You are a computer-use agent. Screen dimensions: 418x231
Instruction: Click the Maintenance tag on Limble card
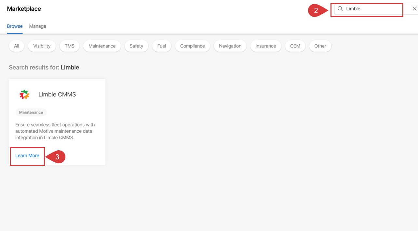pos(31,112)
